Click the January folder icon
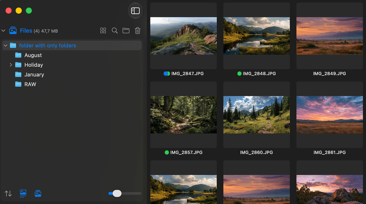This screenshot has height=204, width=366. (x=18, y=75)
